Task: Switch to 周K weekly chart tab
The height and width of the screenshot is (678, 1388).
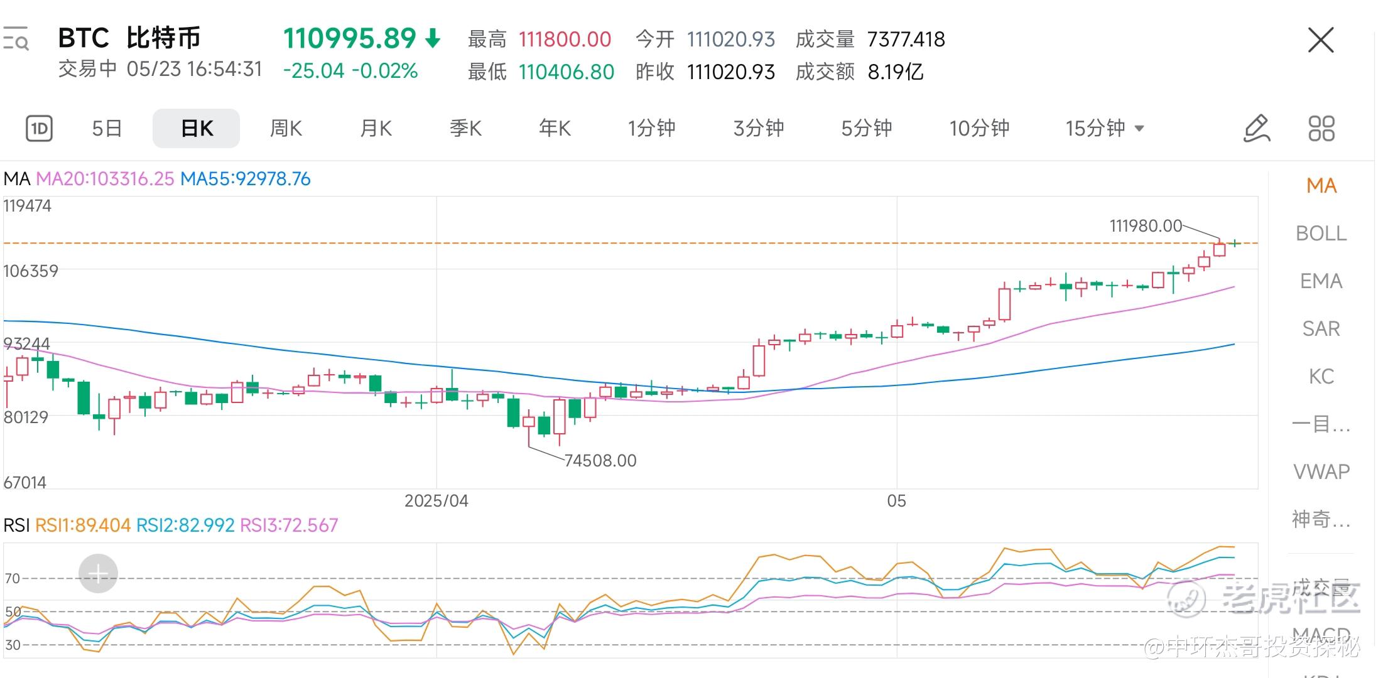Action: (x=286, y=129)
